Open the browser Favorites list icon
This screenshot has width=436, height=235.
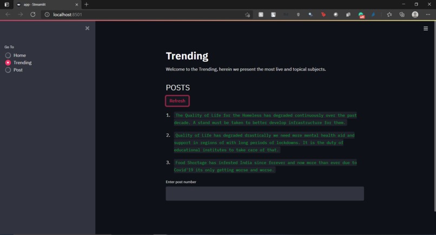point(389,15)
